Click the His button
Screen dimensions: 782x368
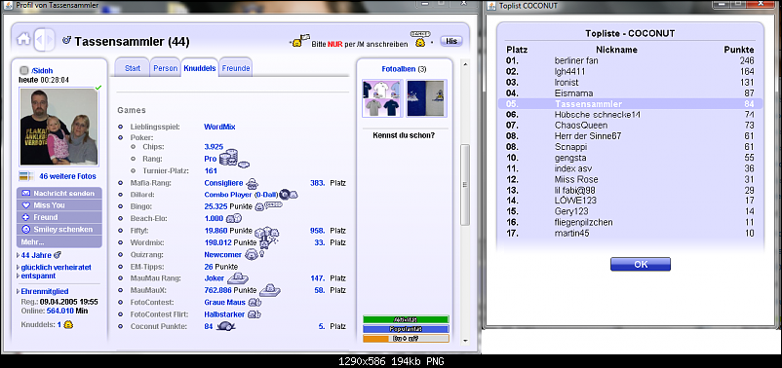(x=451, y=41)
